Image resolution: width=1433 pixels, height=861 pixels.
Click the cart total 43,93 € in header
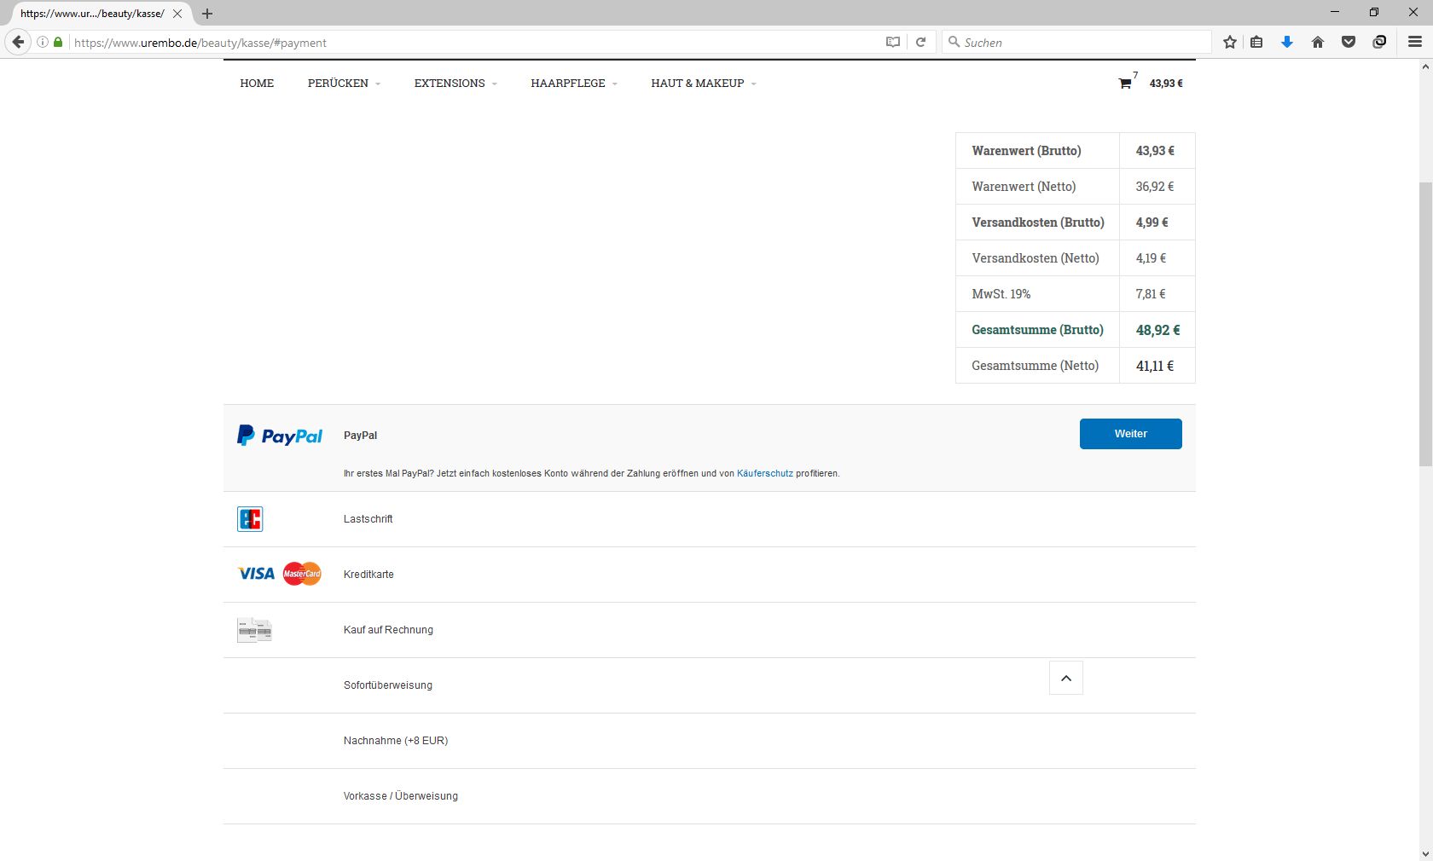coord(1166,84)
